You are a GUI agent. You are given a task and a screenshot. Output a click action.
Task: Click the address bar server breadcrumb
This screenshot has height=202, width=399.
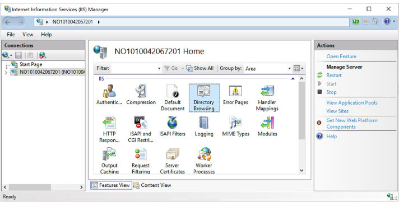click(72, 22)
